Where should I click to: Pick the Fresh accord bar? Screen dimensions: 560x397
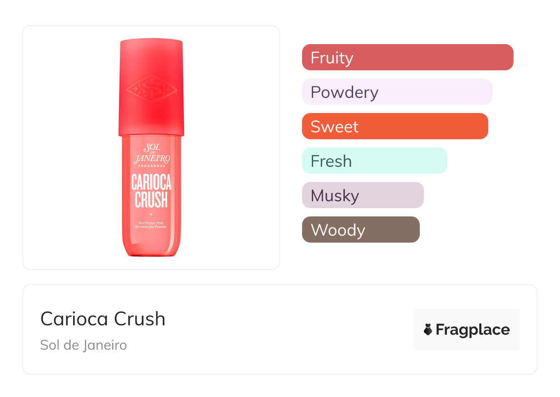[374, 161]
